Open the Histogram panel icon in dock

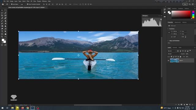click(165, 16)
